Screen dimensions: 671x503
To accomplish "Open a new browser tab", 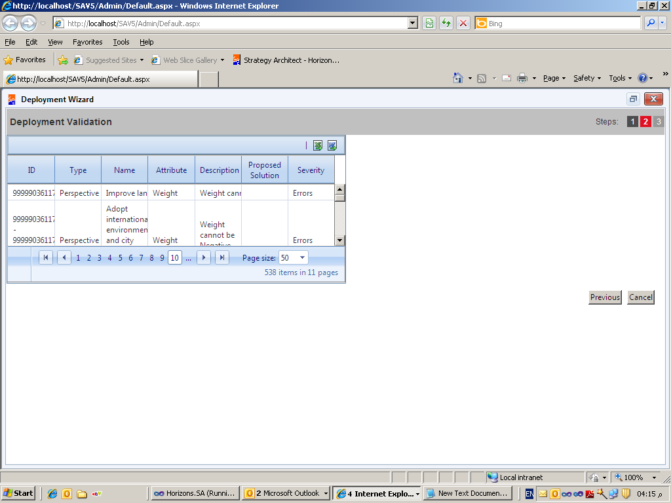I will click(209, 79).
